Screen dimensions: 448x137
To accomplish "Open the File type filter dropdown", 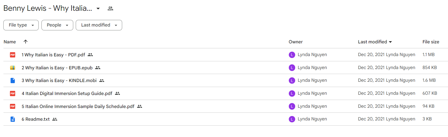I will coord(21,25).
